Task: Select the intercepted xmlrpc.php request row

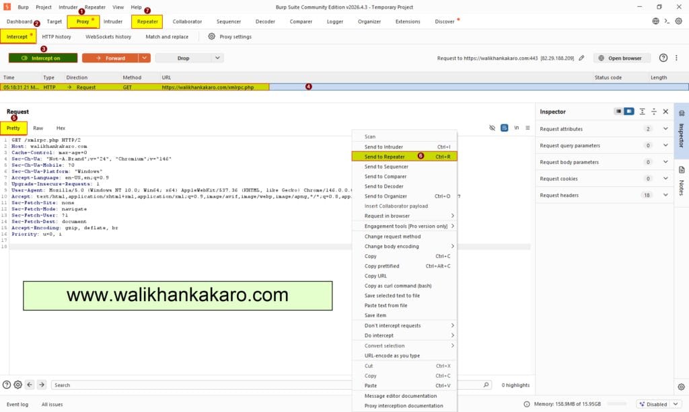Action: 344,87
